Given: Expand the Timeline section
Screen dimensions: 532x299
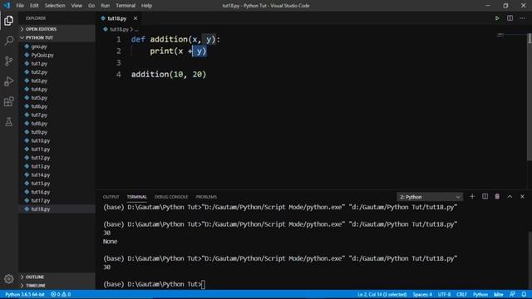Looking at the screenshot, I should pyautogui.click(x=57, y=286).
